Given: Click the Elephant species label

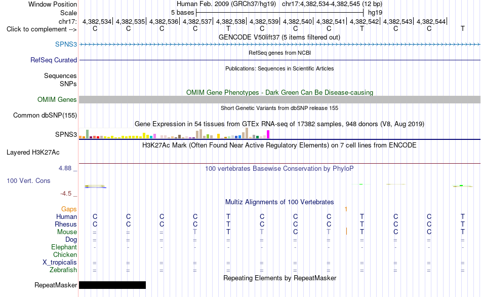Looking at the screenshot, I should [x=64, y=247].
